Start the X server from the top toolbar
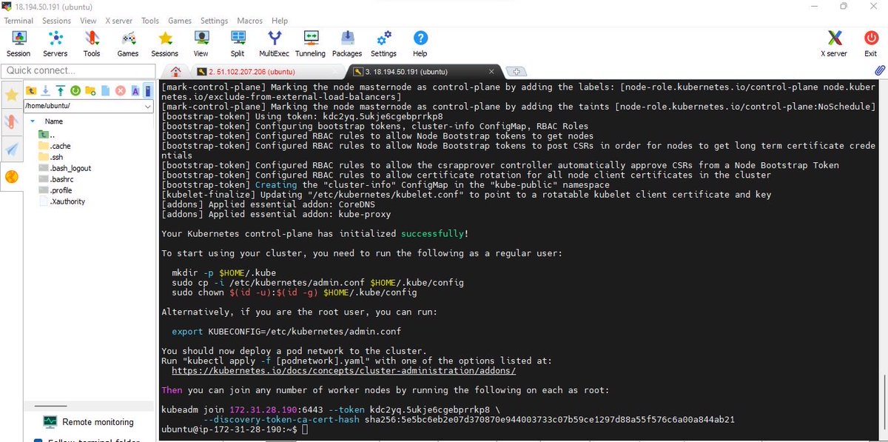Viewport: 888px width, 442px height. pos(834,42)
